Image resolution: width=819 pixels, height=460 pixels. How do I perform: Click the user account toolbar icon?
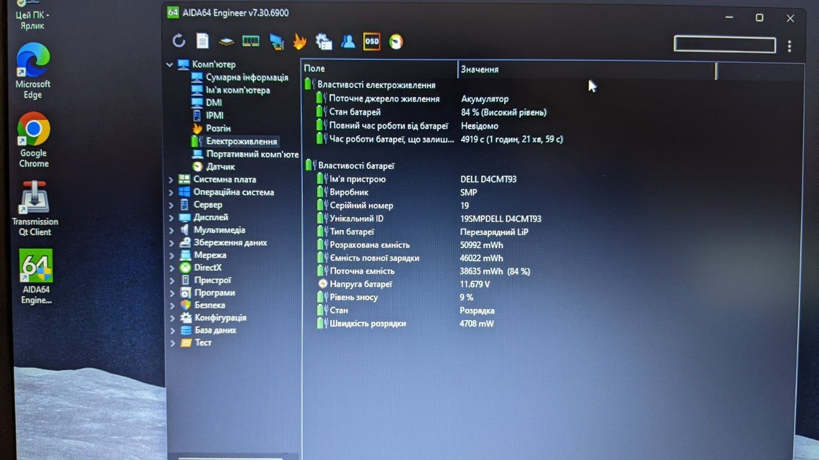point(348,41)
